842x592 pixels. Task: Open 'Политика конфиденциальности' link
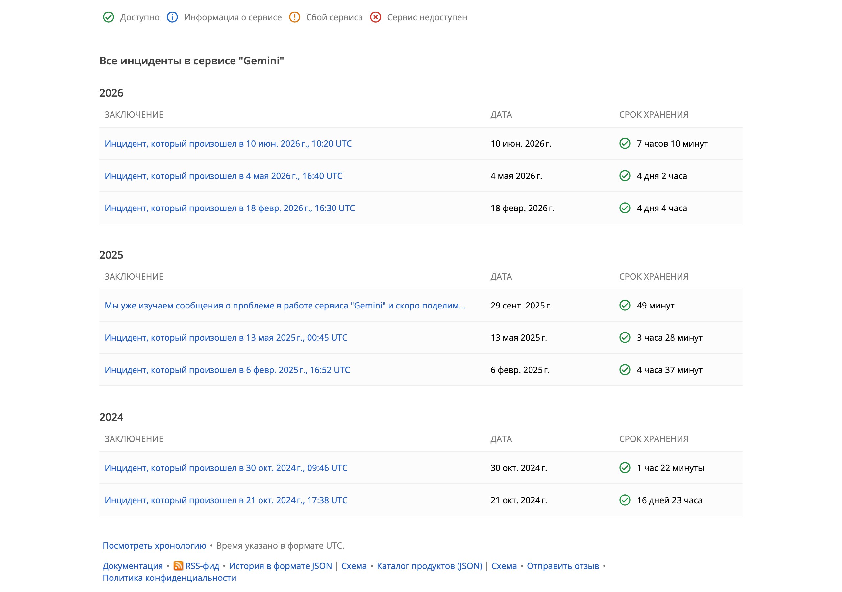169,578
